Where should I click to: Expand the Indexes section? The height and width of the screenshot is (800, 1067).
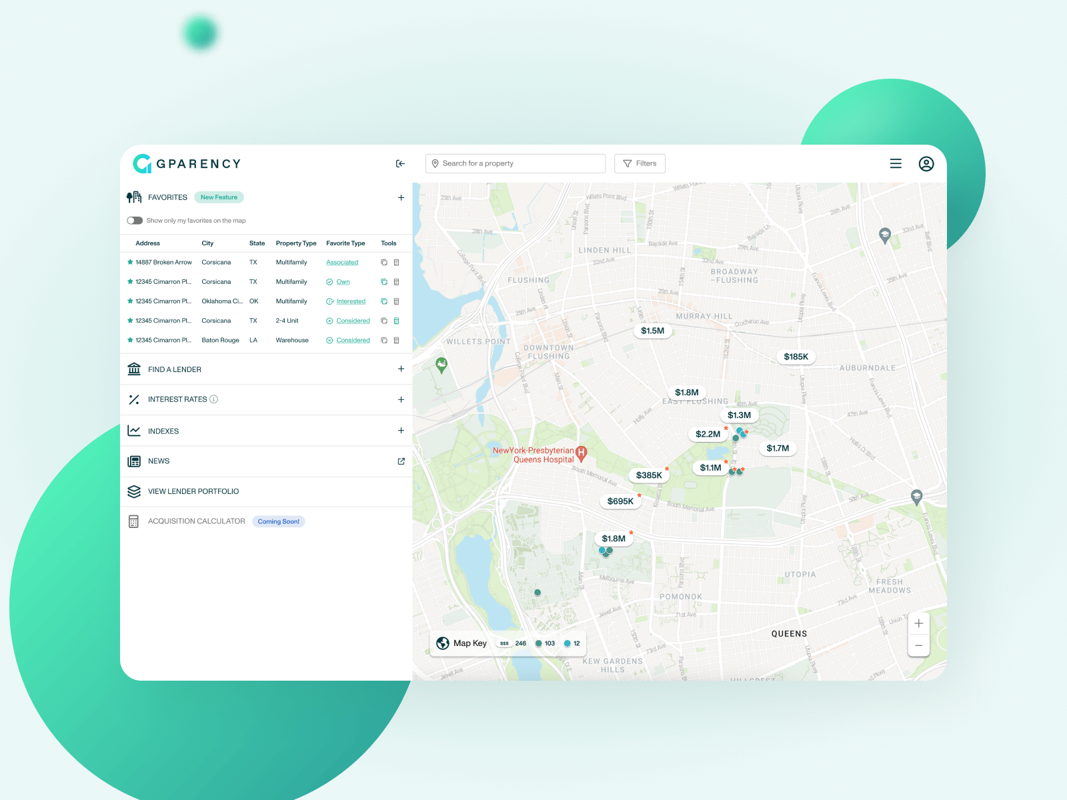pos(401,431)
